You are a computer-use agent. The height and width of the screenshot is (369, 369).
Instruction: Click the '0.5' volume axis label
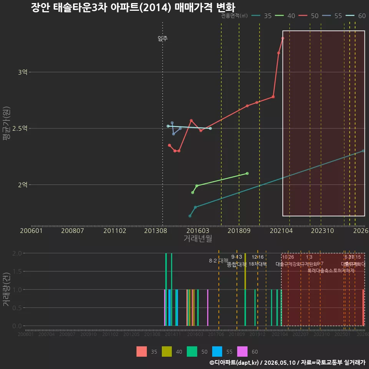click(17, 308)
